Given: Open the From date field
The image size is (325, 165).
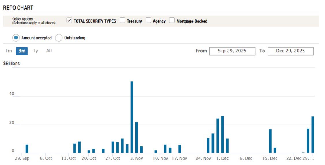Looking at the screenshot, I should click(232, 51).
